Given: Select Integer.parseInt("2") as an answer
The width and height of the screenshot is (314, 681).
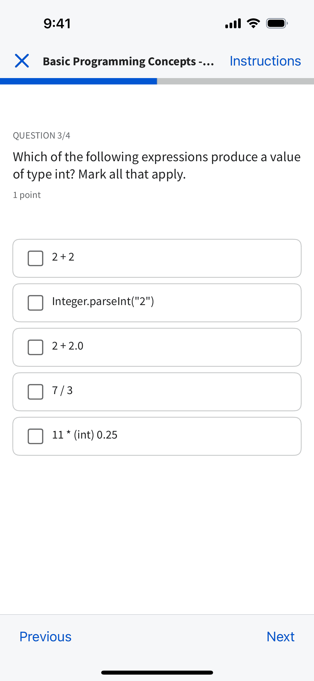Looking at the screenshot, I should pos(35,302).
